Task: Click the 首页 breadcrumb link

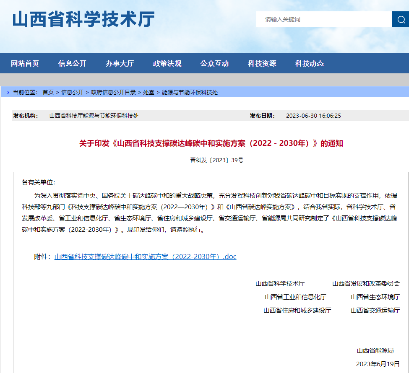Action: pyautogui.click(x=48, y=92)
